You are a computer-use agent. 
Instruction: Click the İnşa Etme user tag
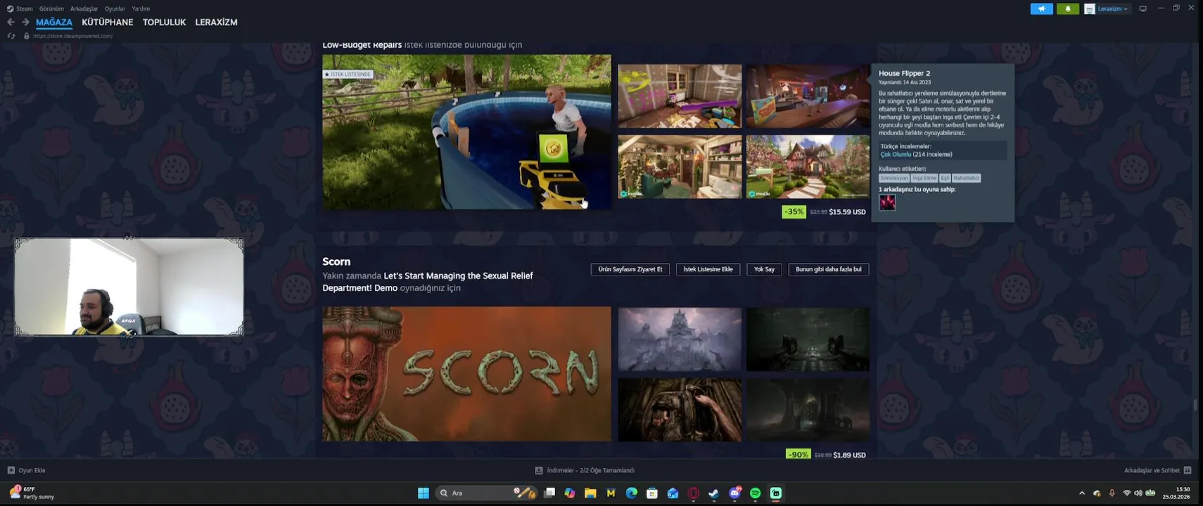(x=924, y=178)
